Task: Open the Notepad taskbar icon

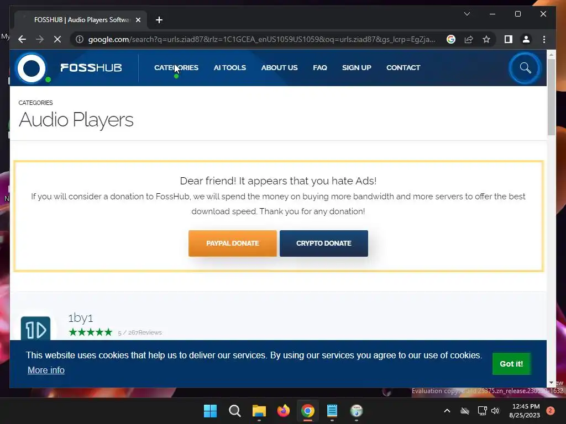Action: click(332, 411)
